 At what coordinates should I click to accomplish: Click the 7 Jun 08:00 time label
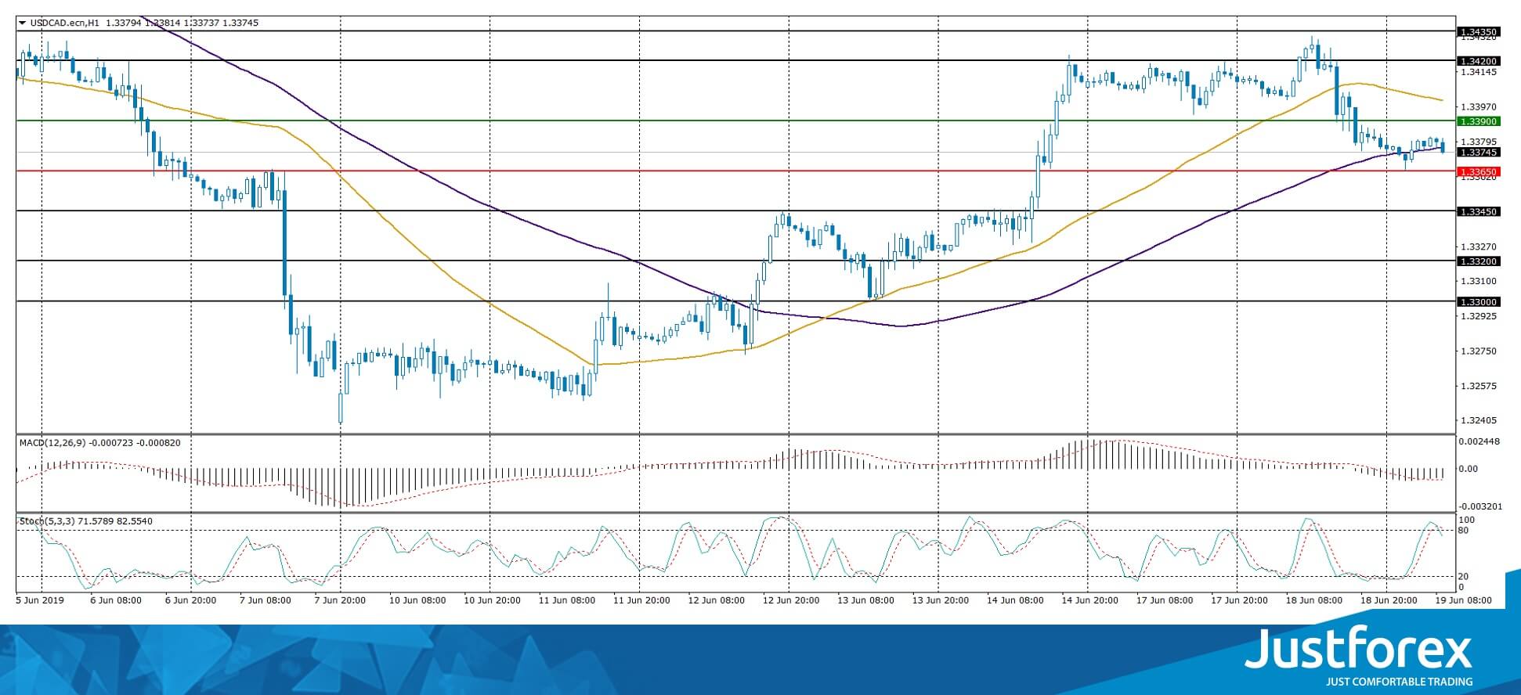click(x=266, y=601)
